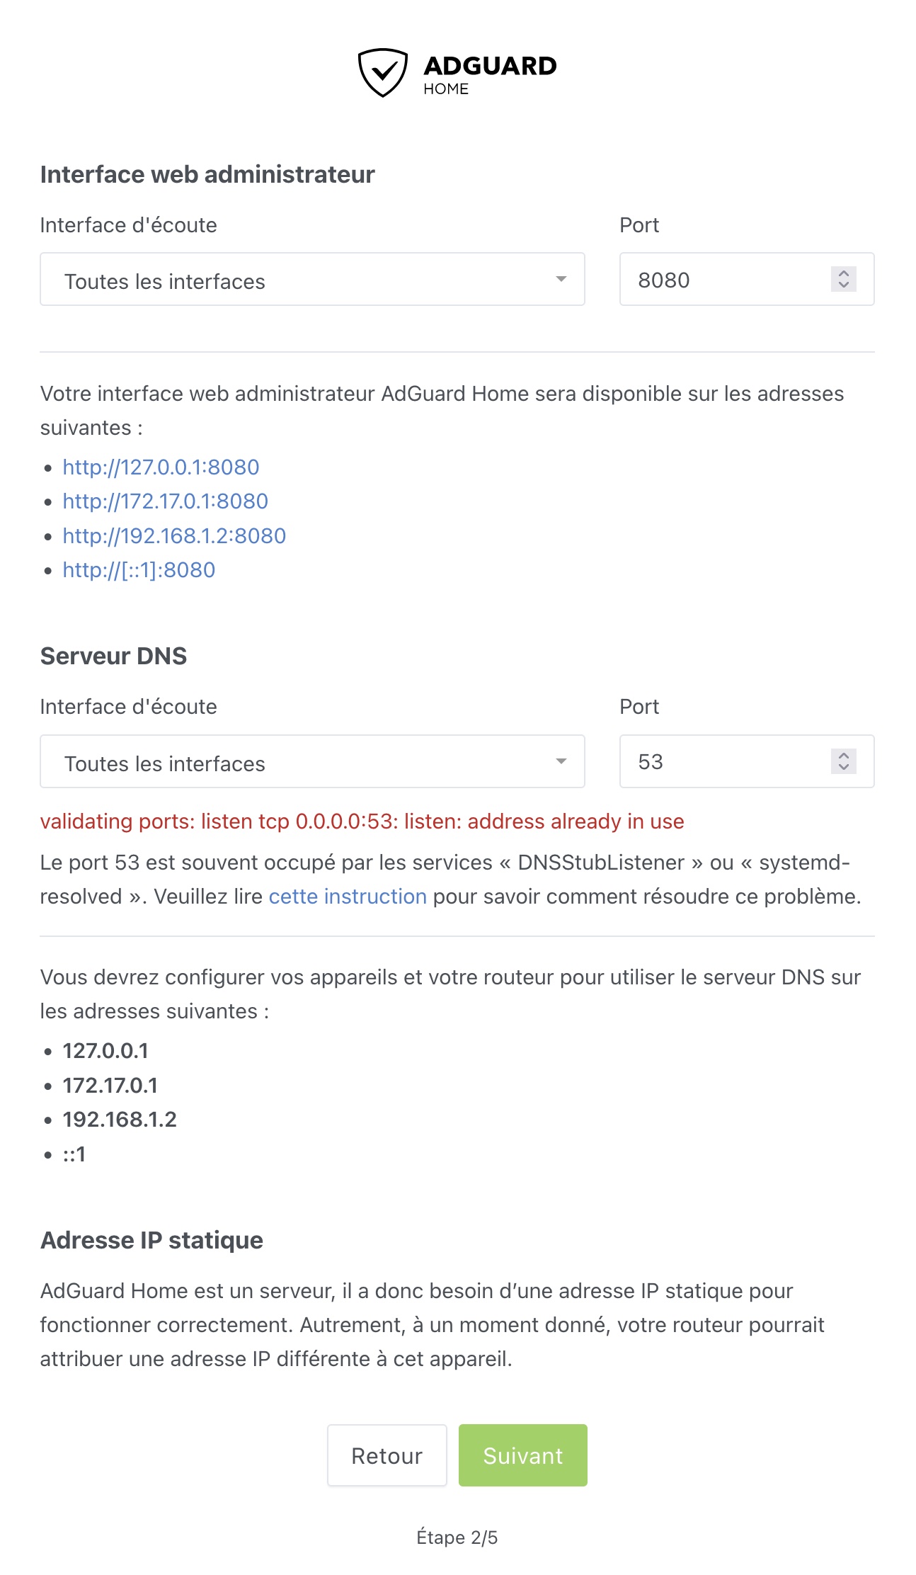Open the web interface listen interface dropdown

(x=297, y=280)
